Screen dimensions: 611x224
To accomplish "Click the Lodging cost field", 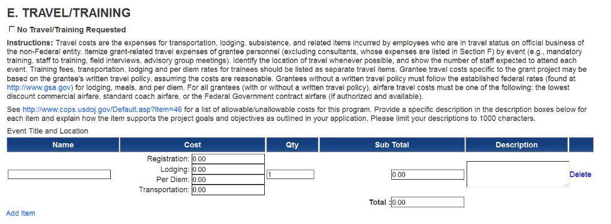I will (228, 169).
